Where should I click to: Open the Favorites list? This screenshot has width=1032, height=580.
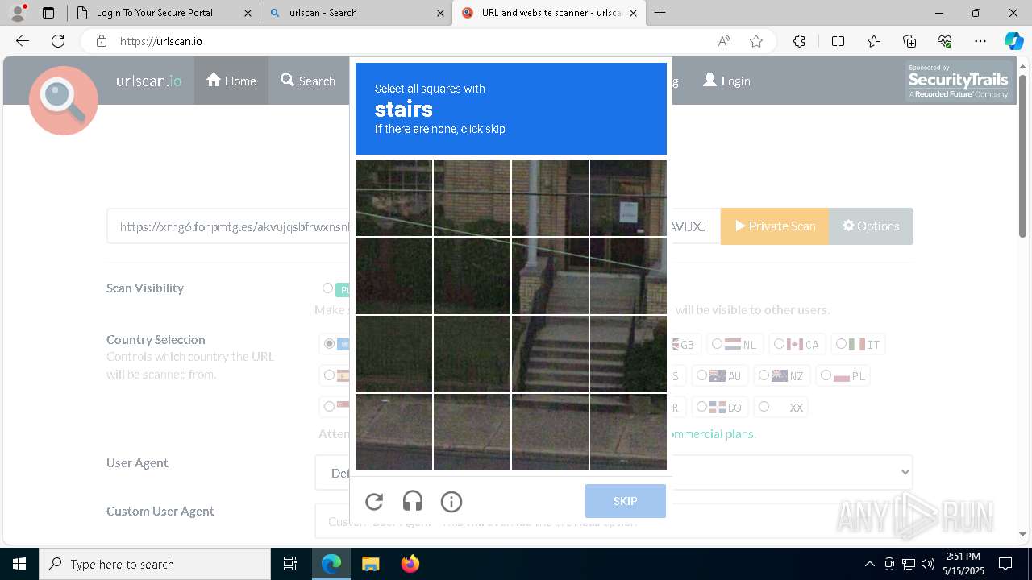tap(874, 41)
